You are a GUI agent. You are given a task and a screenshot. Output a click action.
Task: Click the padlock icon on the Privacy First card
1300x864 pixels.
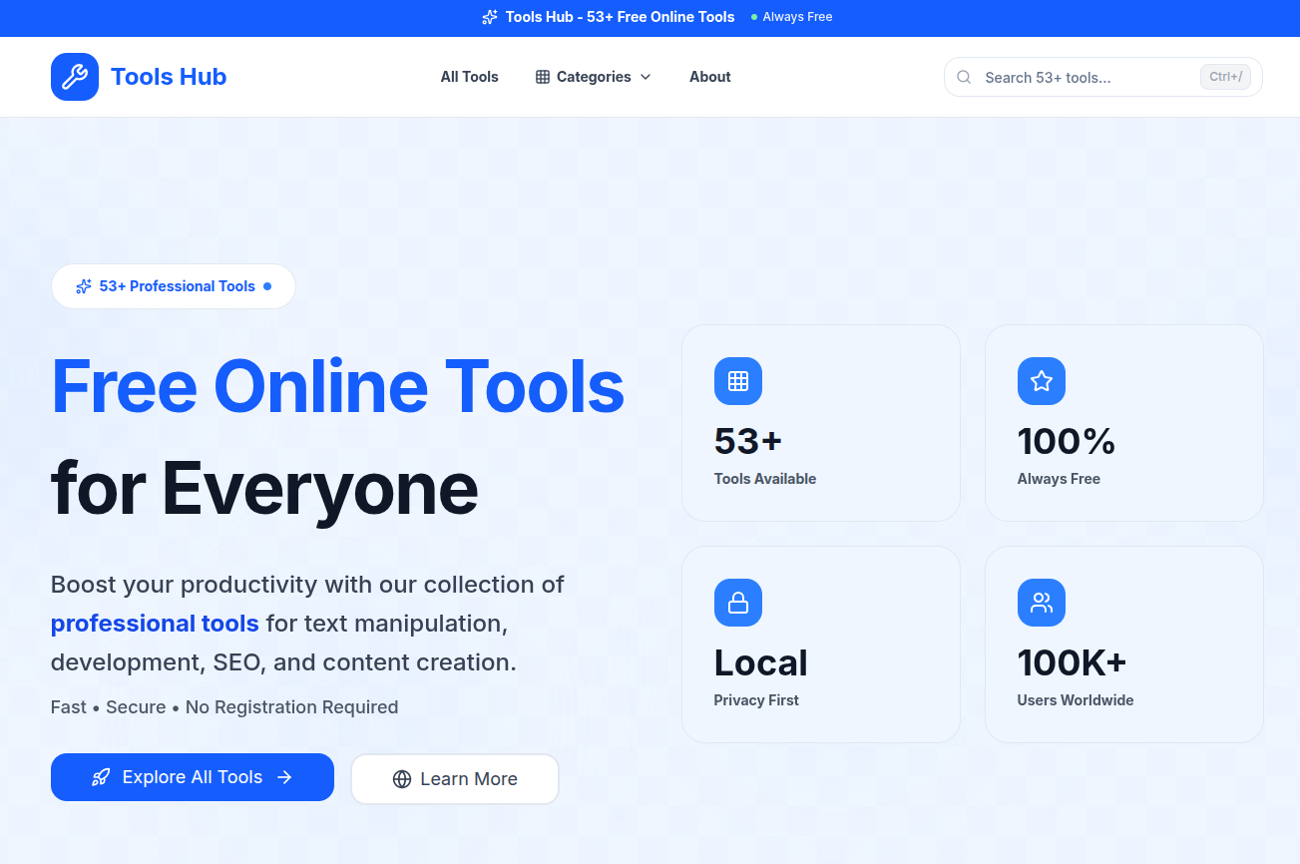[737, 603]
